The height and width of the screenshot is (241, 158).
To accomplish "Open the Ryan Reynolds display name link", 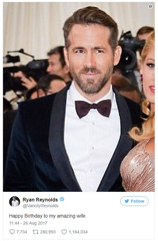I will pyautogui.click(x=40, y=200).
